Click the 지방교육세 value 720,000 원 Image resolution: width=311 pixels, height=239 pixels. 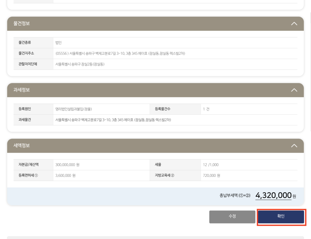tap(212, 176)
